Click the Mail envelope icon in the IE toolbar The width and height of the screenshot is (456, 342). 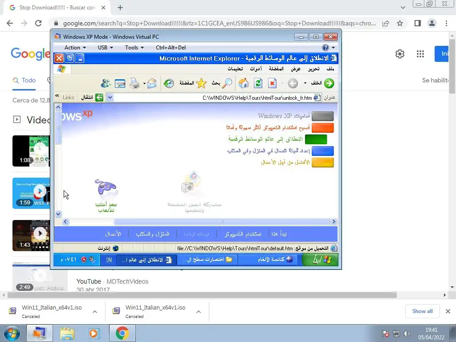(x=152, y=84)
